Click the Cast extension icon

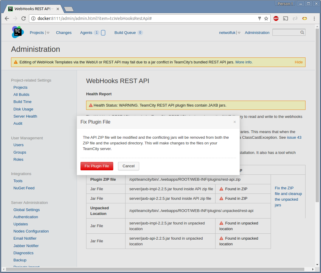point(285,18)
